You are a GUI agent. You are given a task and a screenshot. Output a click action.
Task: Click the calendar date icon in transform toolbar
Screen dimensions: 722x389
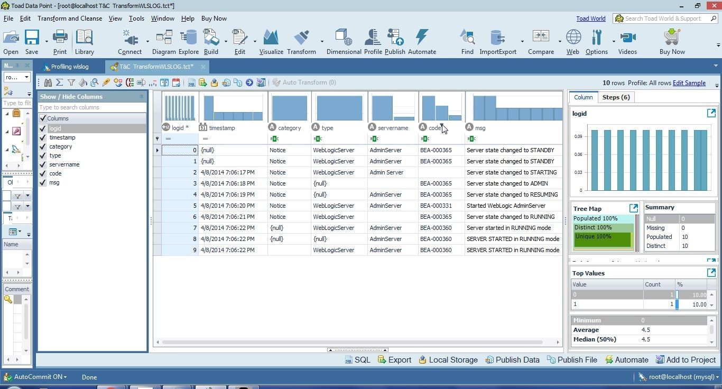(176, 82)
